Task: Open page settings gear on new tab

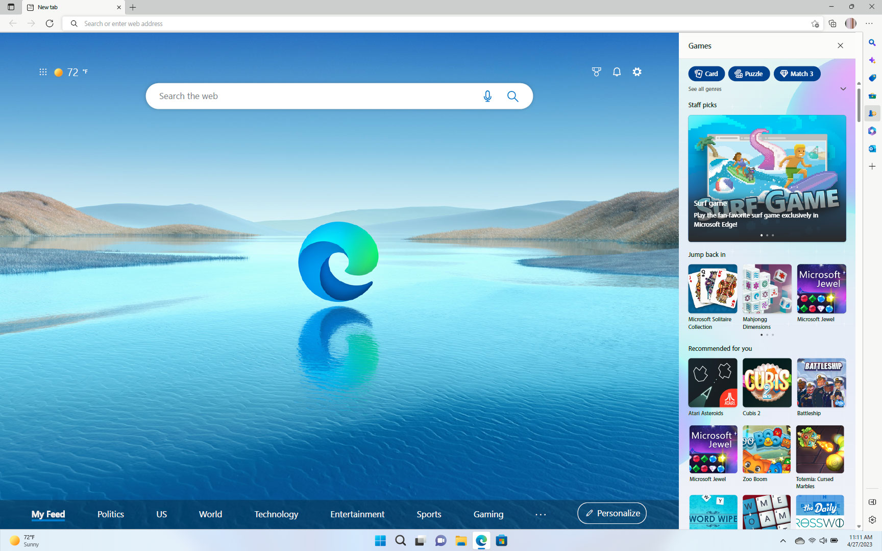Action: coord(637,72)
